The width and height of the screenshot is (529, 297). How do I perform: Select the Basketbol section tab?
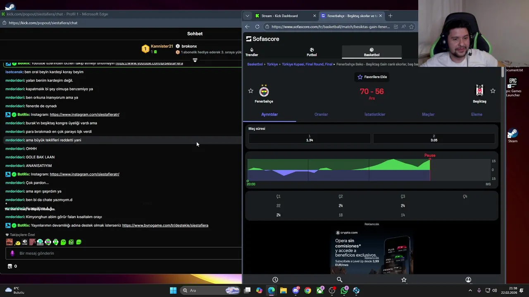click(x=372, y=52)
